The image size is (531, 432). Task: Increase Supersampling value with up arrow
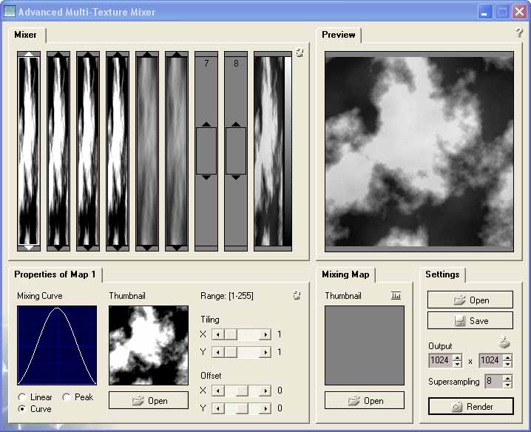[507, 378]
